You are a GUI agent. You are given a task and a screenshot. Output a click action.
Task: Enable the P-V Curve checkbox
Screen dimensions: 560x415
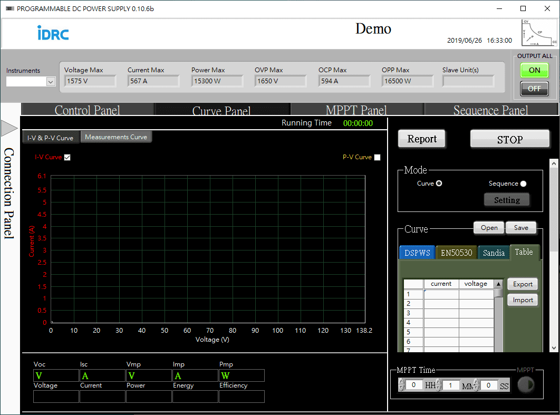[376, 157]
